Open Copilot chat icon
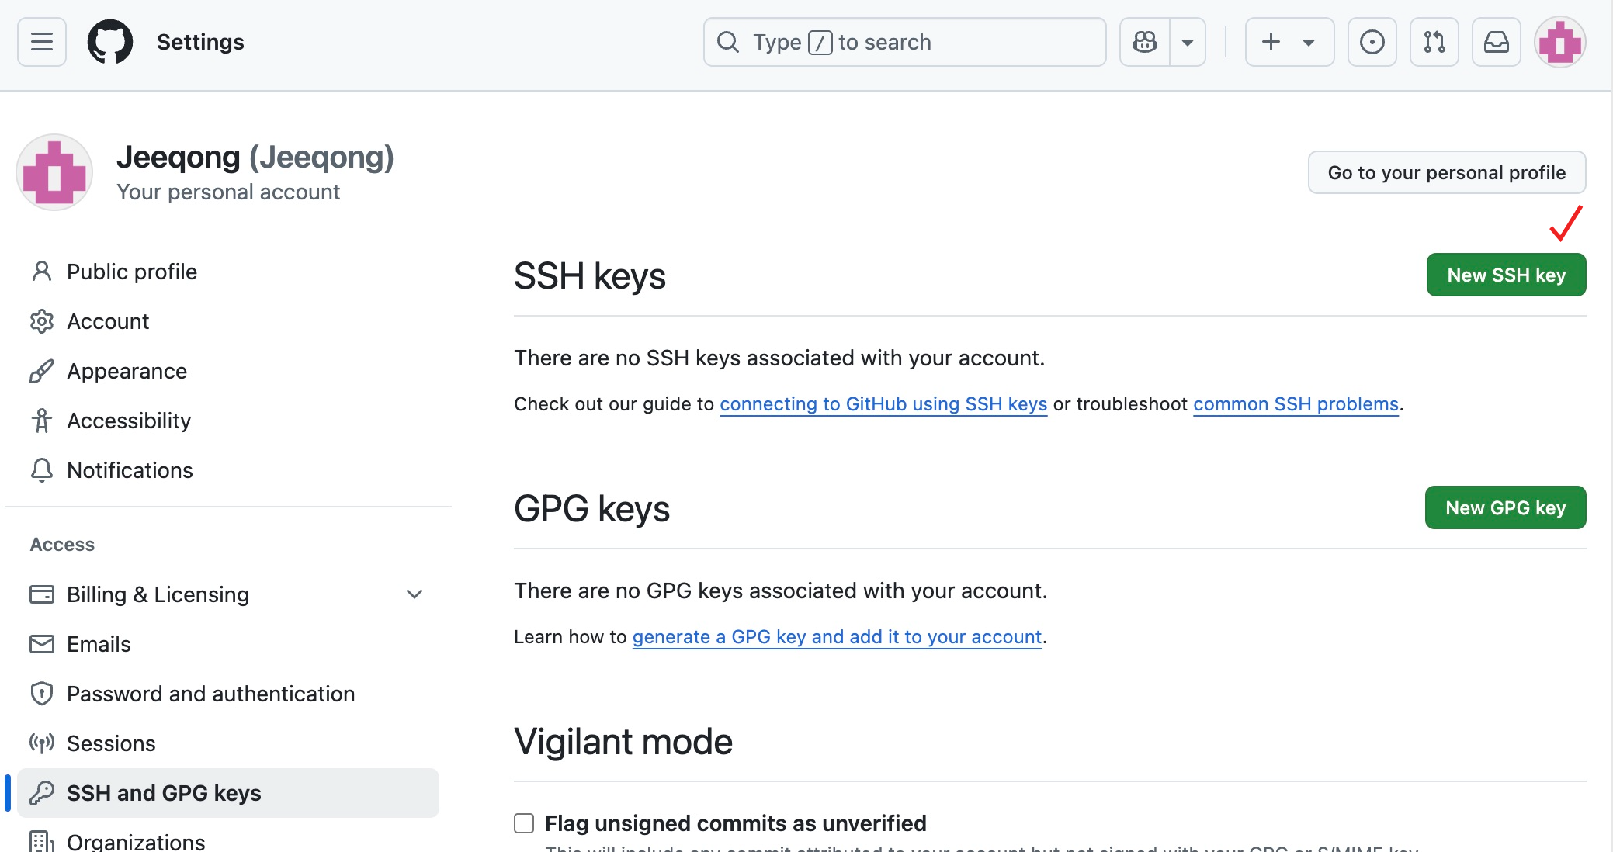The image size is (1613, 852). (x=1145, y=42)
